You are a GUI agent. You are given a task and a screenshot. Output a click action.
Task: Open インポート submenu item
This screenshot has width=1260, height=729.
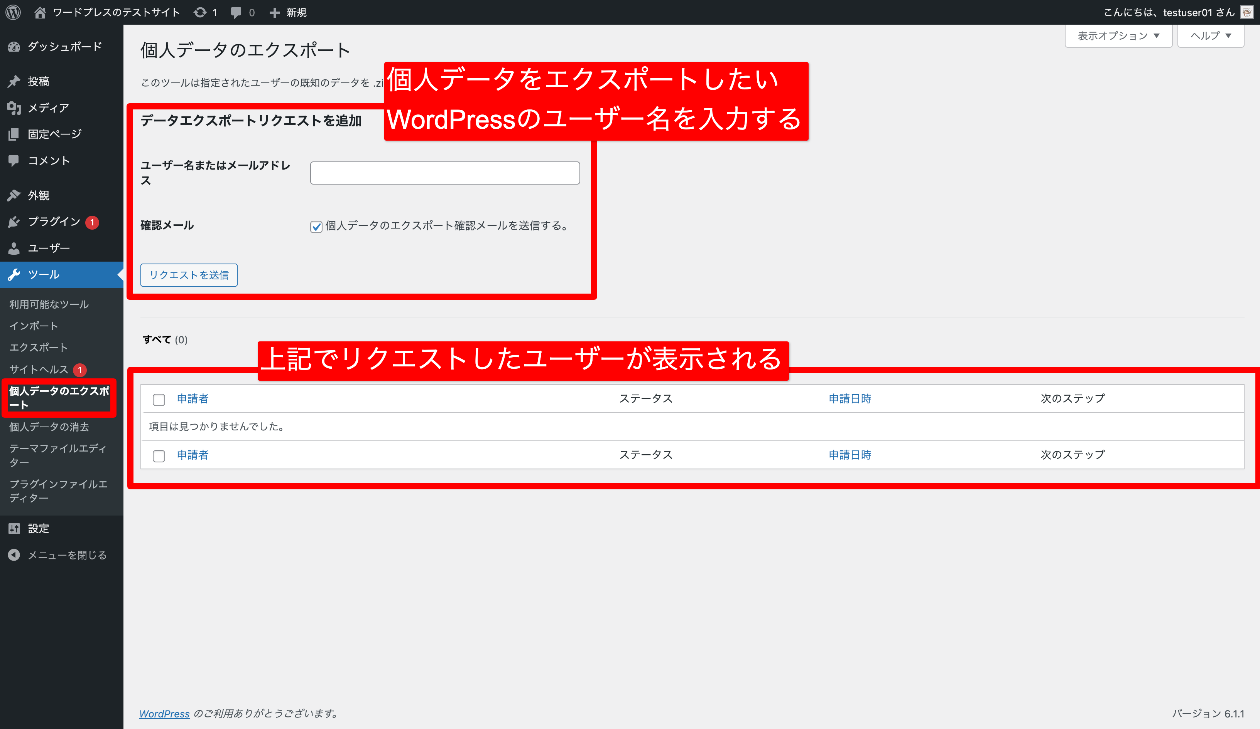pyautogui.click(x=34, y=326)
